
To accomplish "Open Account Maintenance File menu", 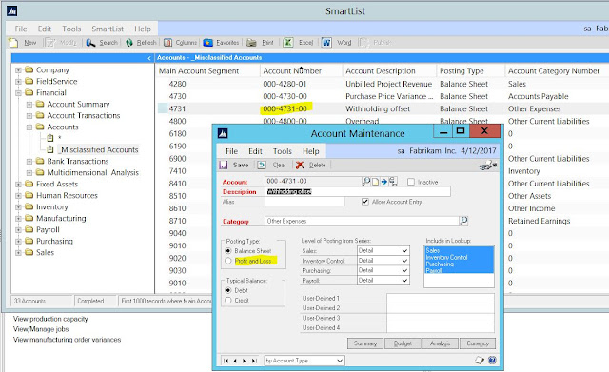I will (x=231, y=151).
